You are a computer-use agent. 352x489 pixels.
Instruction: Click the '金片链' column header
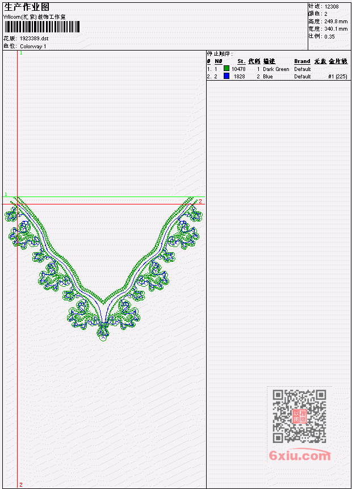(x=338, y=61)
